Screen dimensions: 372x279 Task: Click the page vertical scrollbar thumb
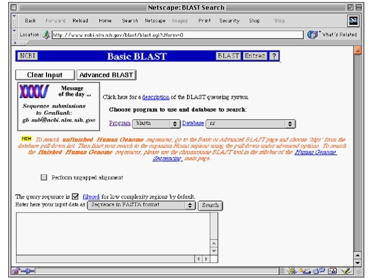[358, 50]
